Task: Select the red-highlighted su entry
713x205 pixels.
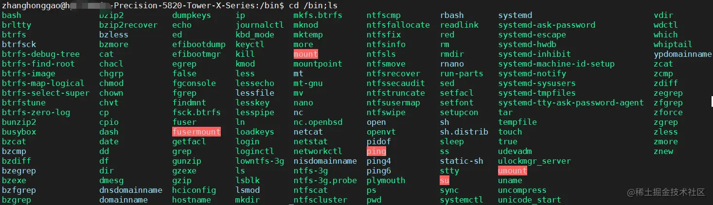Action: [445, 180]
